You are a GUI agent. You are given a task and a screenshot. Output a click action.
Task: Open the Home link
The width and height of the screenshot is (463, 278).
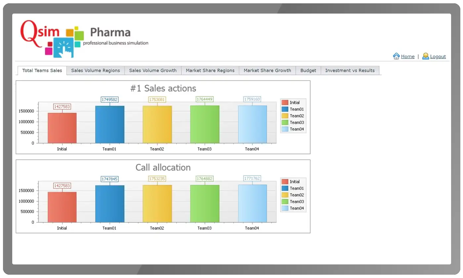[407, 57]
